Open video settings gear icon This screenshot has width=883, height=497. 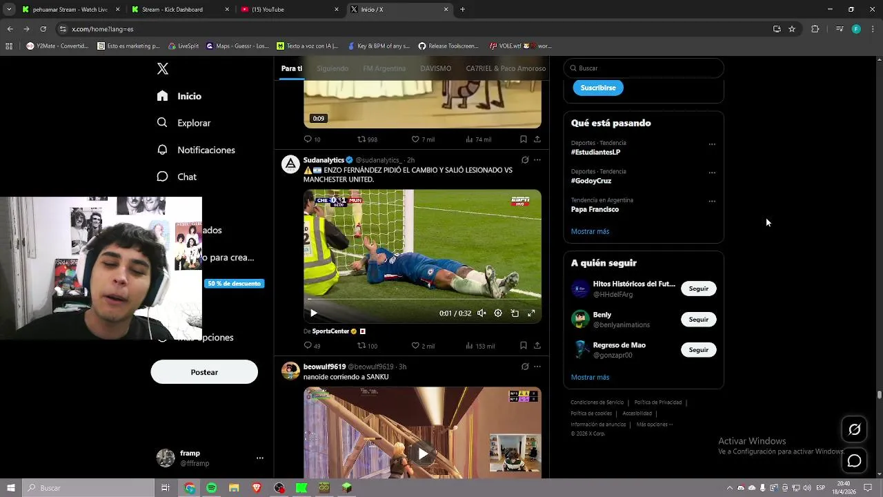pos(498,313)
